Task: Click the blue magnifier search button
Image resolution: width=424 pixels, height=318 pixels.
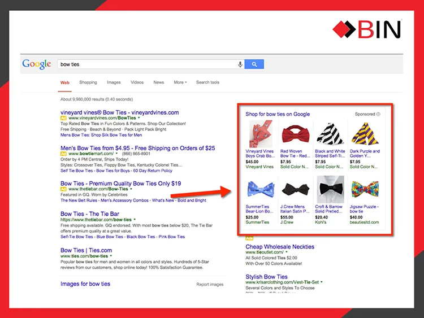Action: pos(254,64)
